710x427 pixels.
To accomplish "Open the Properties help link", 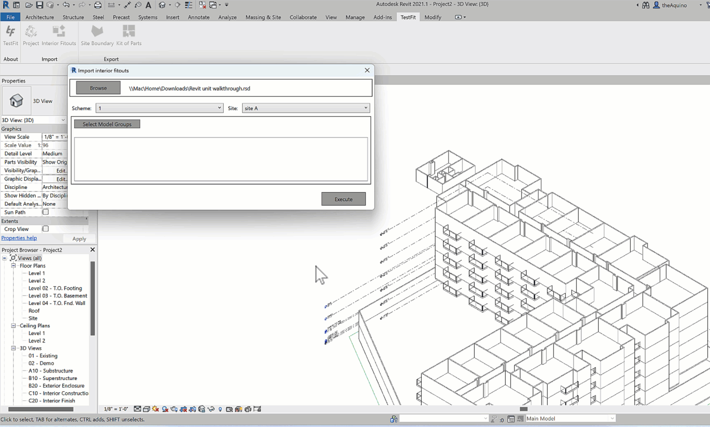I will pos(19,238).
